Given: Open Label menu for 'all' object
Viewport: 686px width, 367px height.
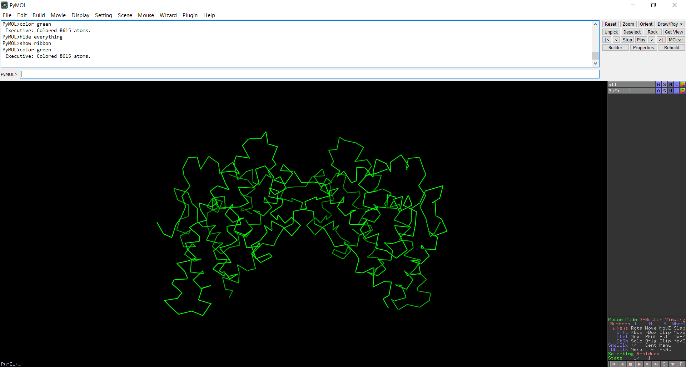Looking at the screenshot, I should click(x=676, y=85).
